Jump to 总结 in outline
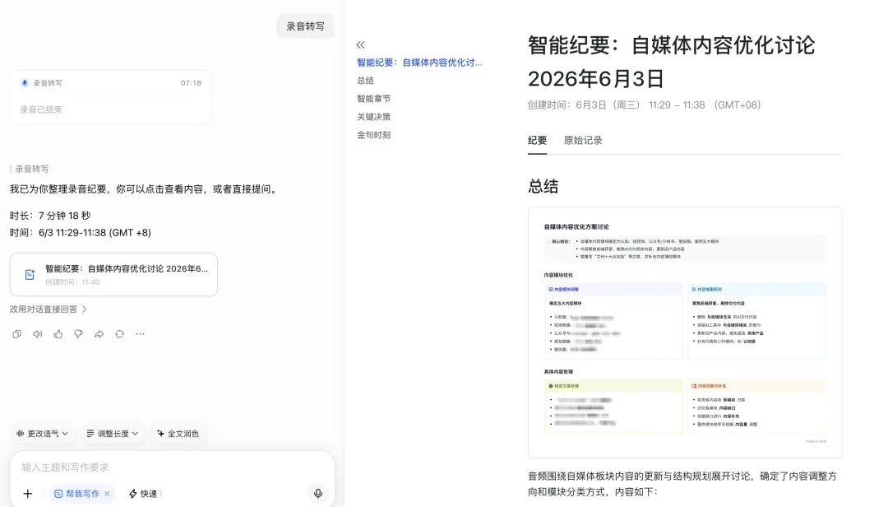 (x=365, y=81)
